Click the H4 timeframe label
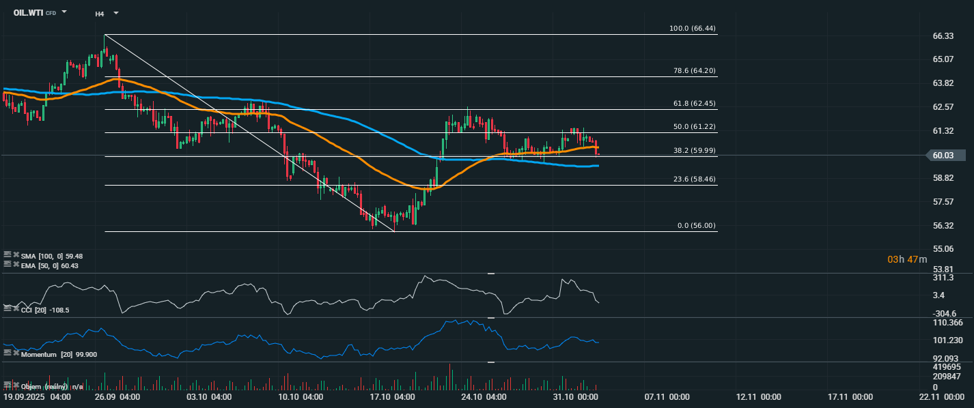 click(100, 13)
